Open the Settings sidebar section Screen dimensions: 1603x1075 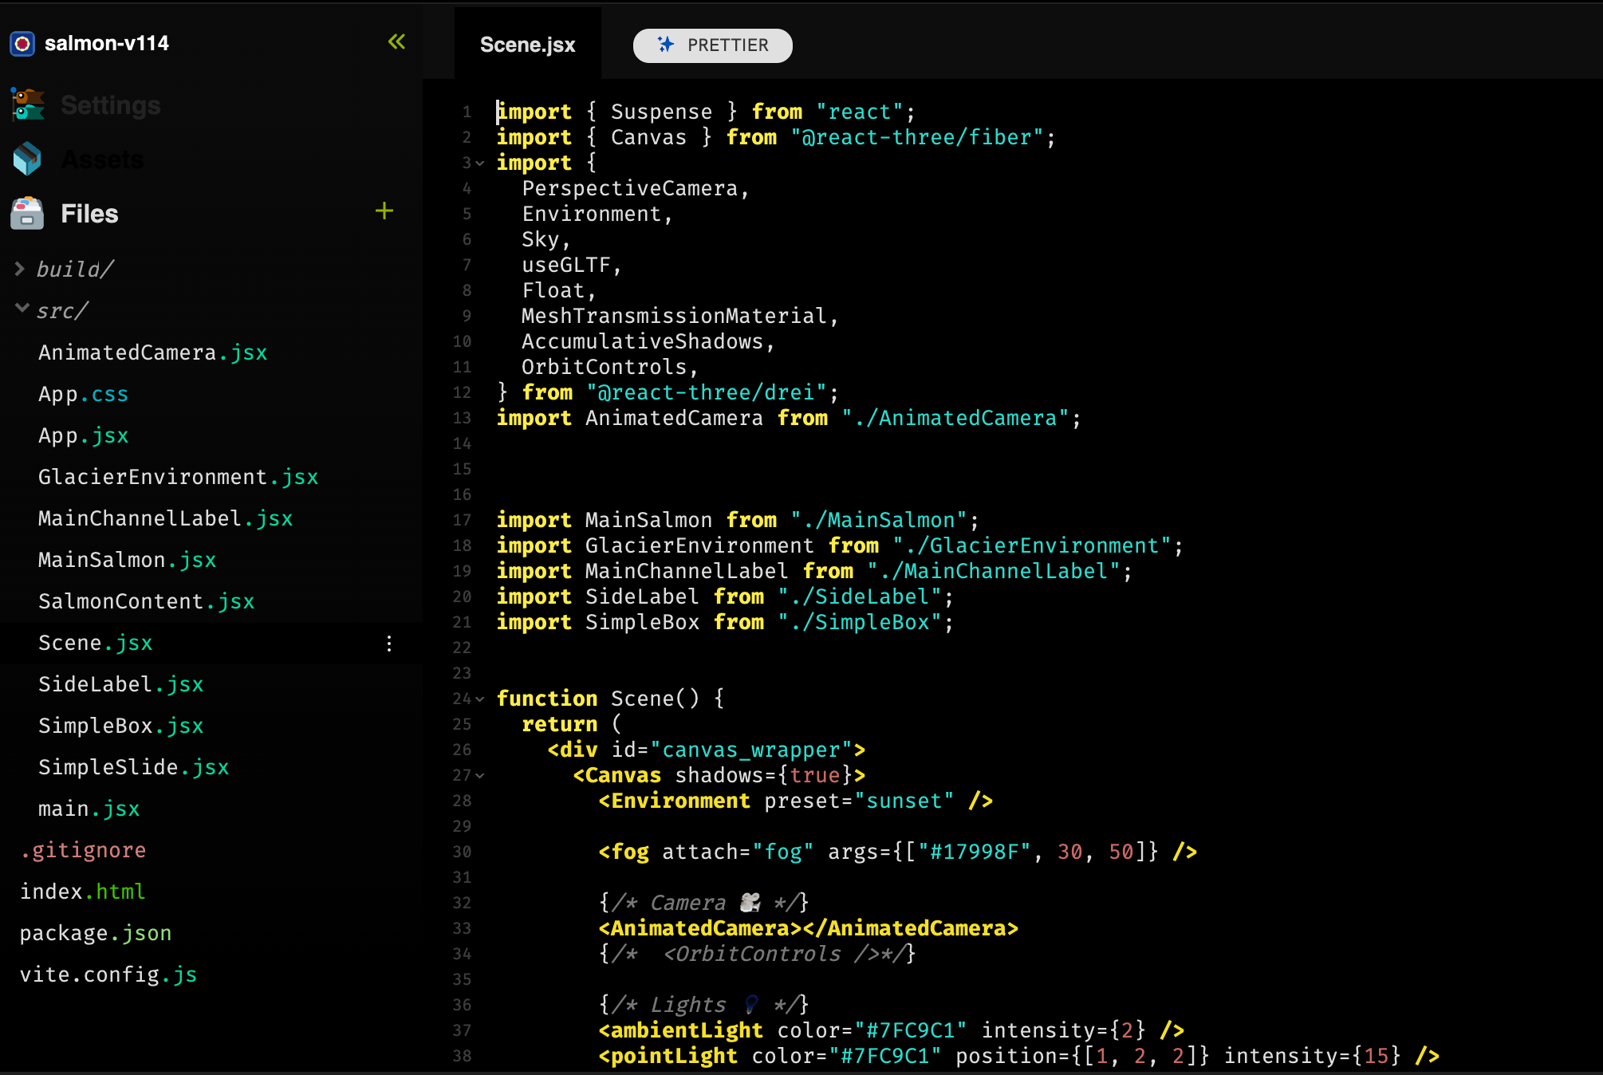[x=110, y=105]
